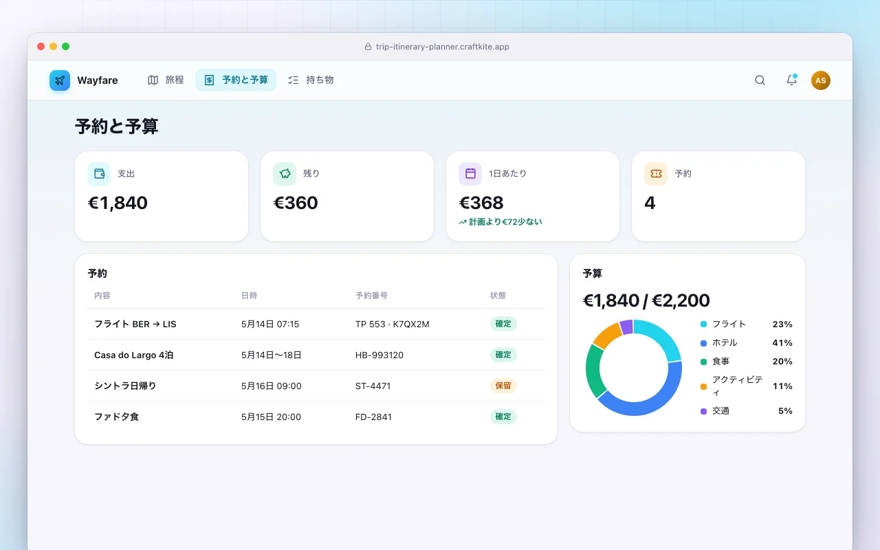Click the €360 remaining amount
Viewport: 880px width, 550px height.
pos(296,203)
